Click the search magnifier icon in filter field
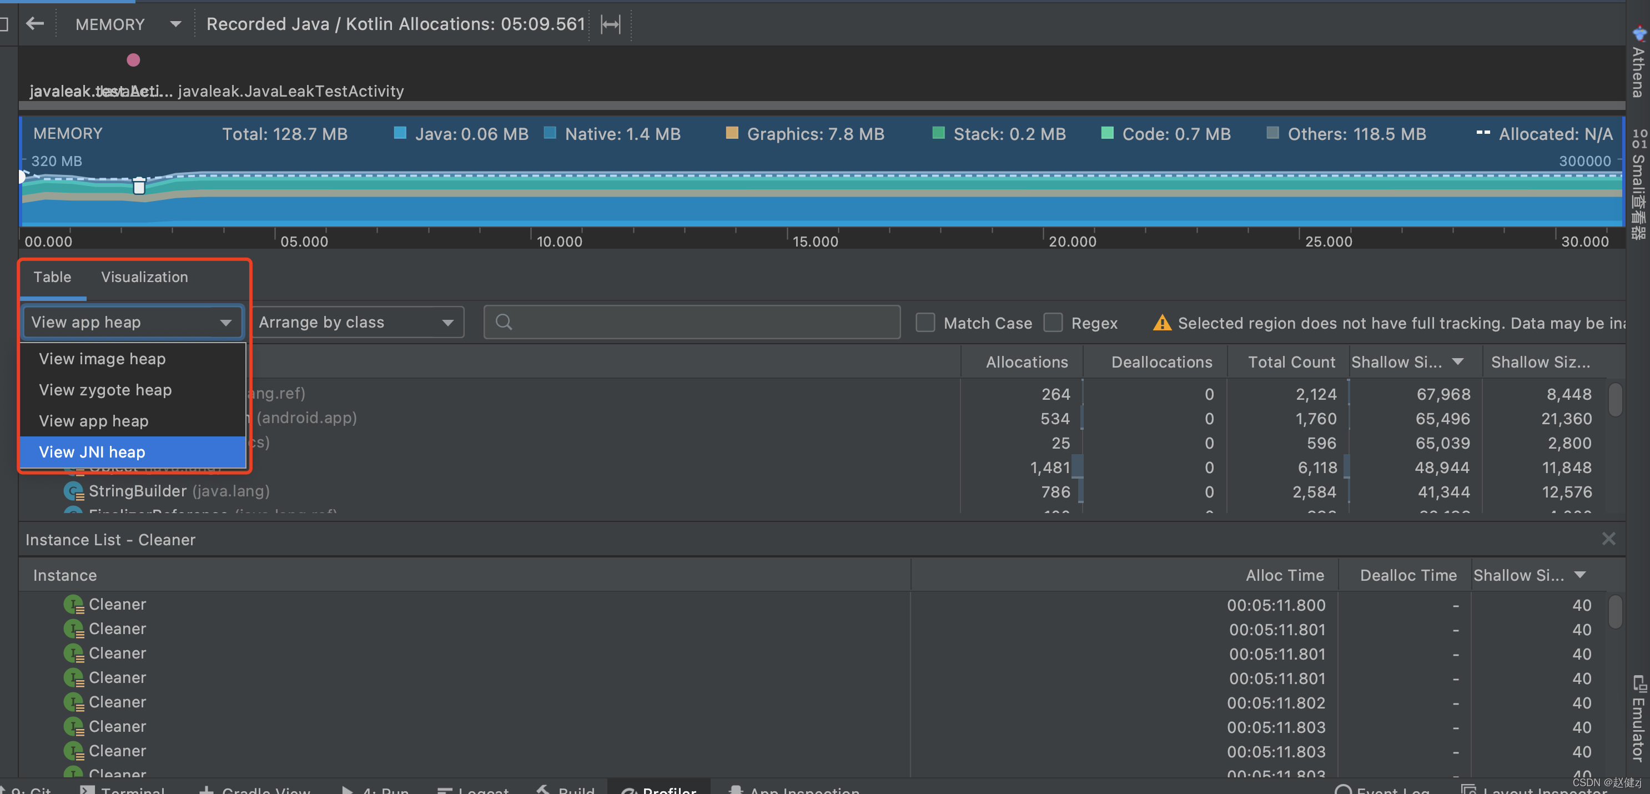 (504, 323)
